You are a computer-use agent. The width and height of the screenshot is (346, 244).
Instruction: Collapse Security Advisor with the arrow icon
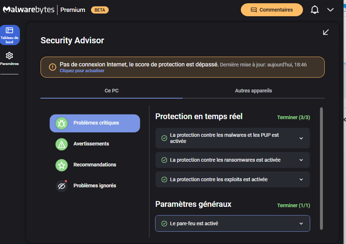coord(326,32)
